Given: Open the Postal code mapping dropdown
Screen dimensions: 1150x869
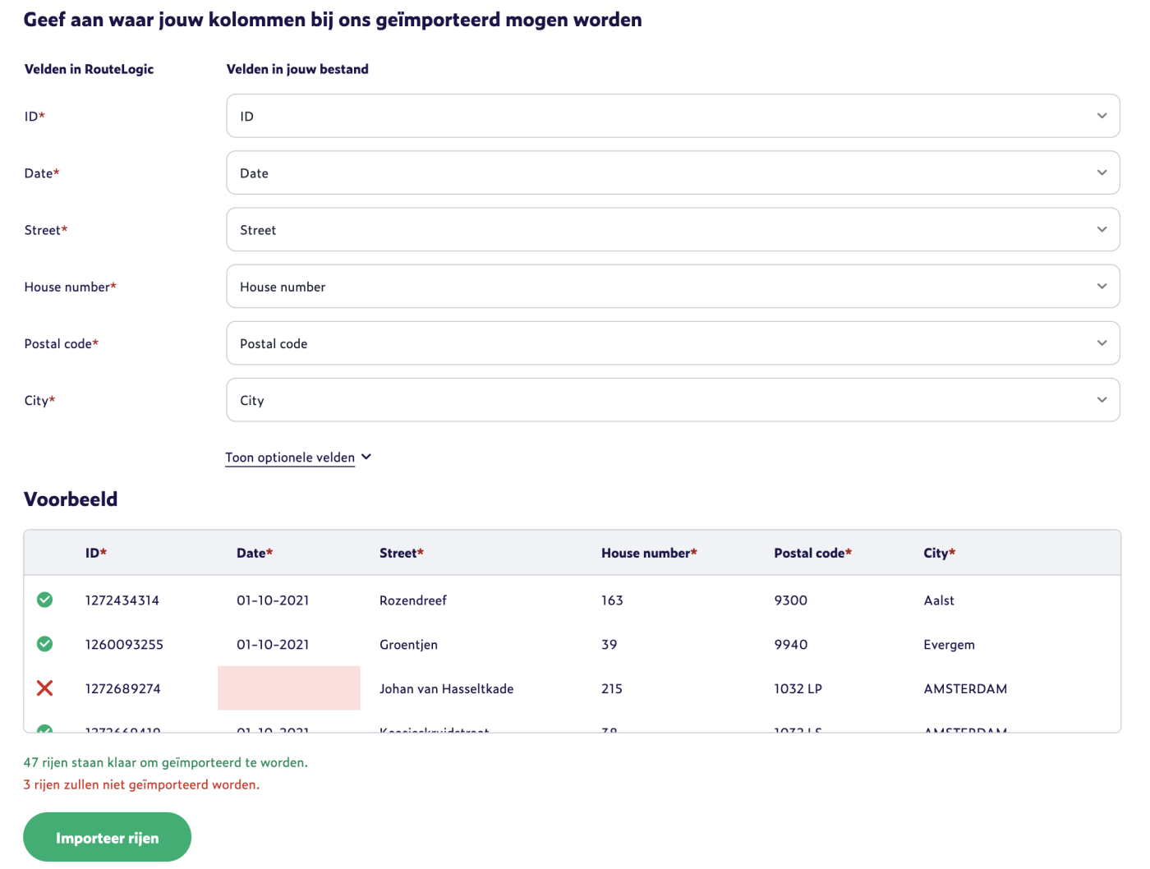Looking at the screenshot, I should [672, 343].
